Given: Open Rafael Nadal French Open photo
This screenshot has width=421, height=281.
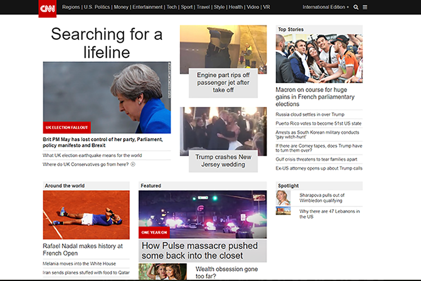Looking at the screenshot, I should click(x=86, y=215).
